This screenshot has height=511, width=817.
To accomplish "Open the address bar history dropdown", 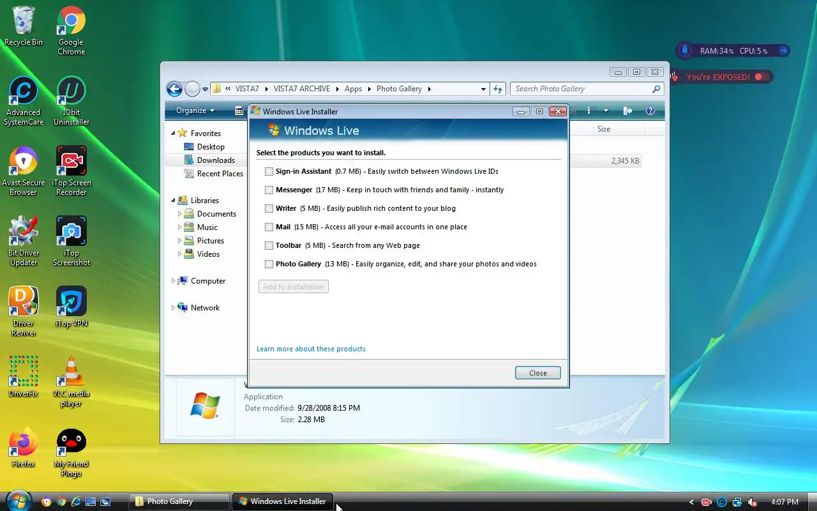I will click(x=483, y=89).
